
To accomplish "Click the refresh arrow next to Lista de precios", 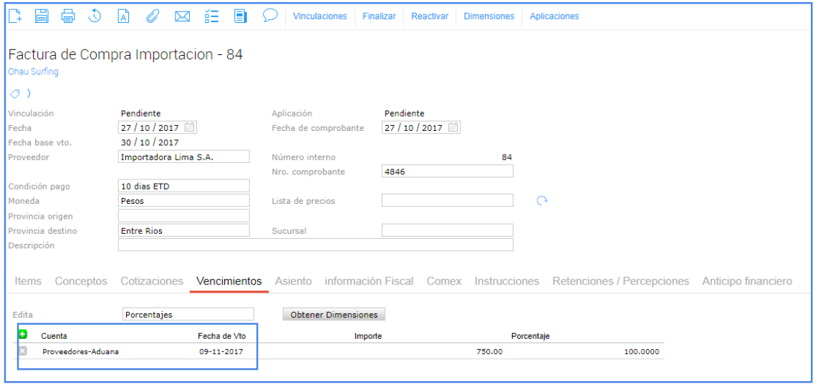I will pyautogui.click(x=542, y=201).
